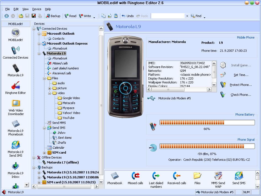Click the Phone Battery level bar
Screen dimensions: 261x196
pos(207,122)
